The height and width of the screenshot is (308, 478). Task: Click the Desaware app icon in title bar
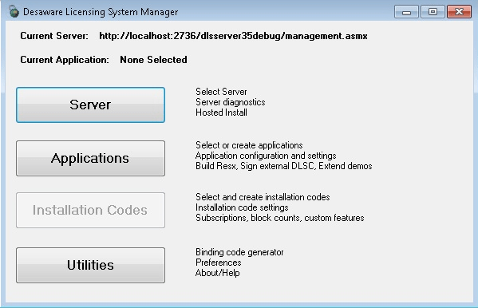click(x=14, y=12)
